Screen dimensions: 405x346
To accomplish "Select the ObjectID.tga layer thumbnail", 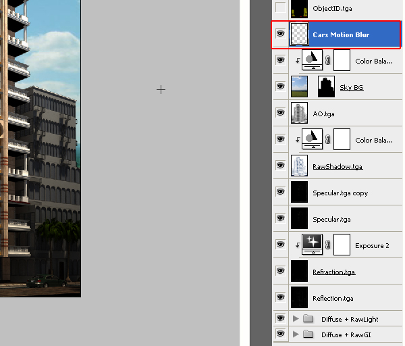I will click(x=299, y=9).
